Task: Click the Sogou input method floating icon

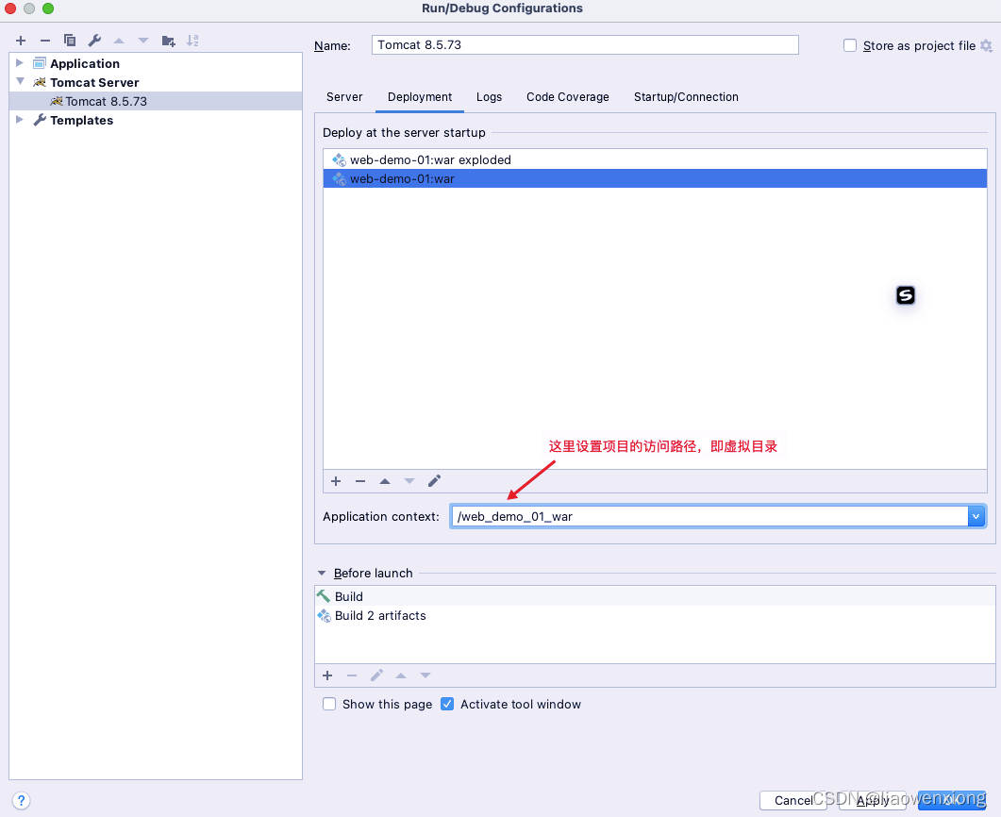Action: coord(906,295)
